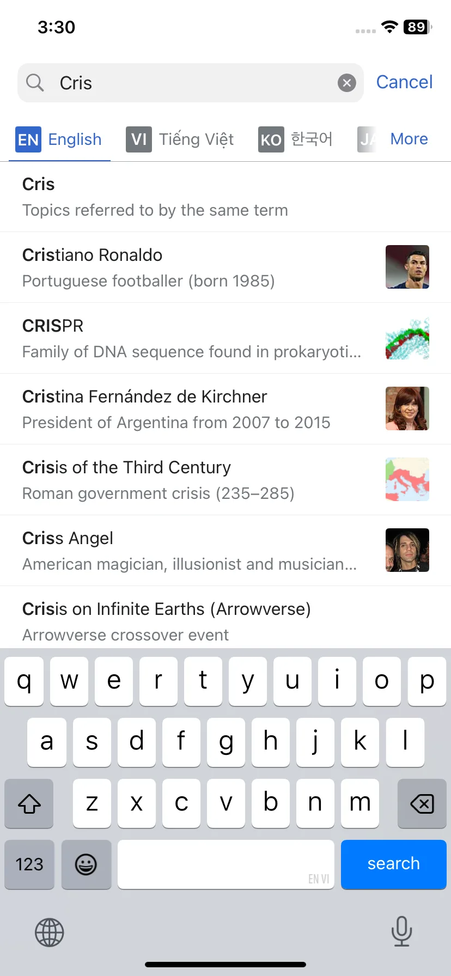Image resolution: width=451 pixels, height=976 pixels.
Task: Tap the EN English language badge
Action: [28, 139]
